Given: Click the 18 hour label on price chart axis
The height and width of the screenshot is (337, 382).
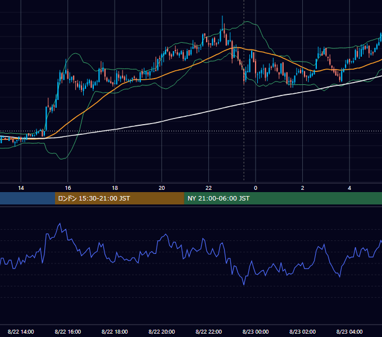Looking at the screenshot, I should tap(115, 188).
